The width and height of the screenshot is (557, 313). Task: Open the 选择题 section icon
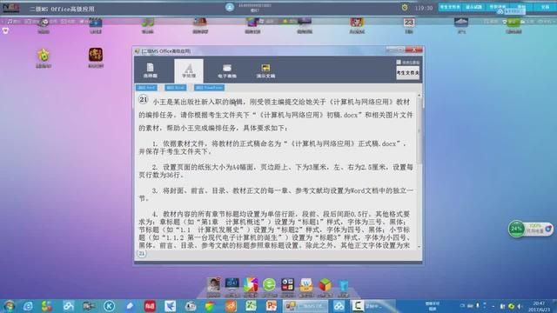(x=151, y=70)
